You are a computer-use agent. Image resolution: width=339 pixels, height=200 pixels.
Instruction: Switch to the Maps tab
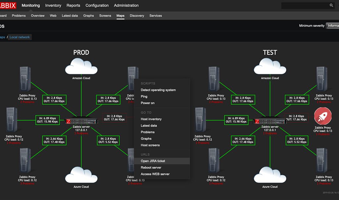(x=120, y=16)
